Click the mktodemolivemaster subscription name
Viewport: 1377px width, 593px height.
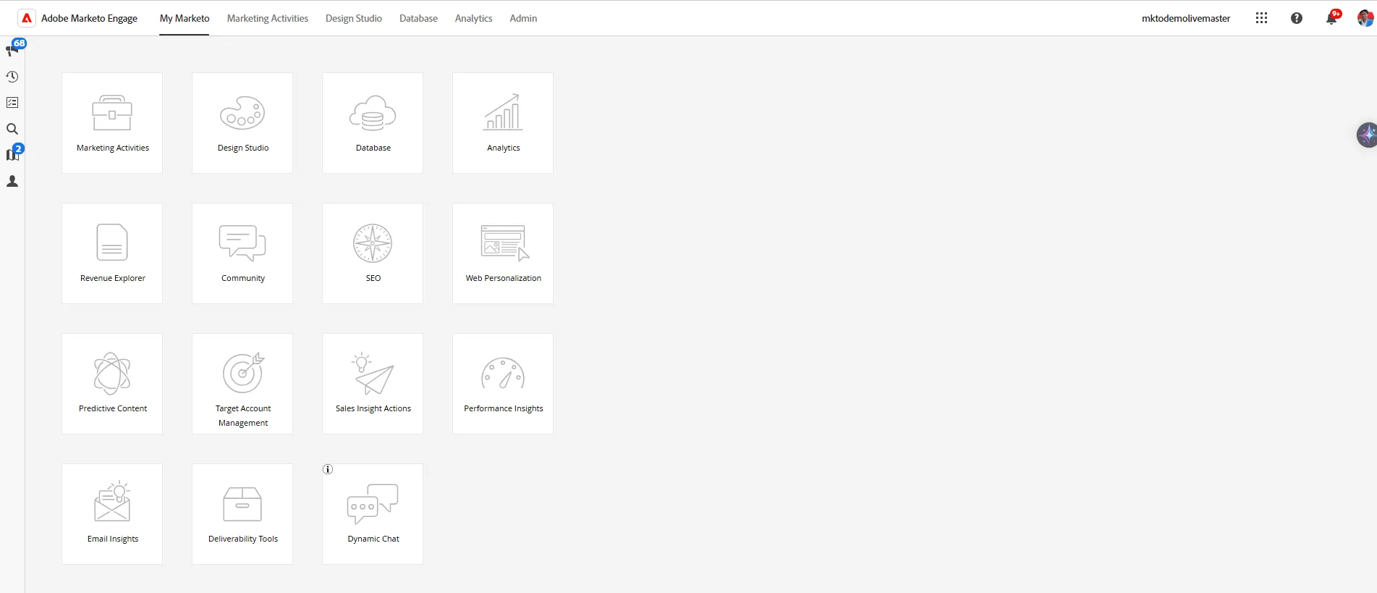[1186, 18]
